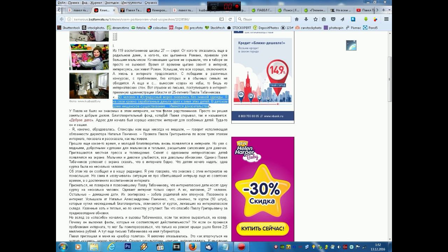Go back to previous page
This screenshot has width=448, height=252.
tap(62, 19)
